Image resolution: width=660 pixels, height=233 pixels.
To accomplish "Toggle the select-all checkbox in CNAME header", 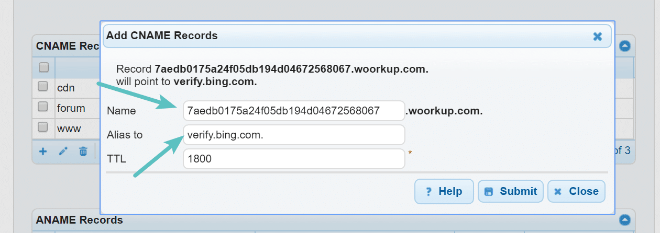I will [x=43, y=67].
